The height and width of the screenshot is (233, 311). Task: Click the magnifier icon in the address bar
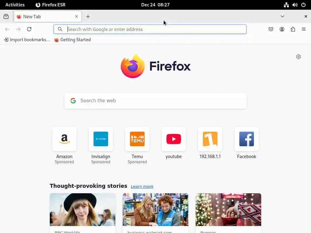coord(60,29)
